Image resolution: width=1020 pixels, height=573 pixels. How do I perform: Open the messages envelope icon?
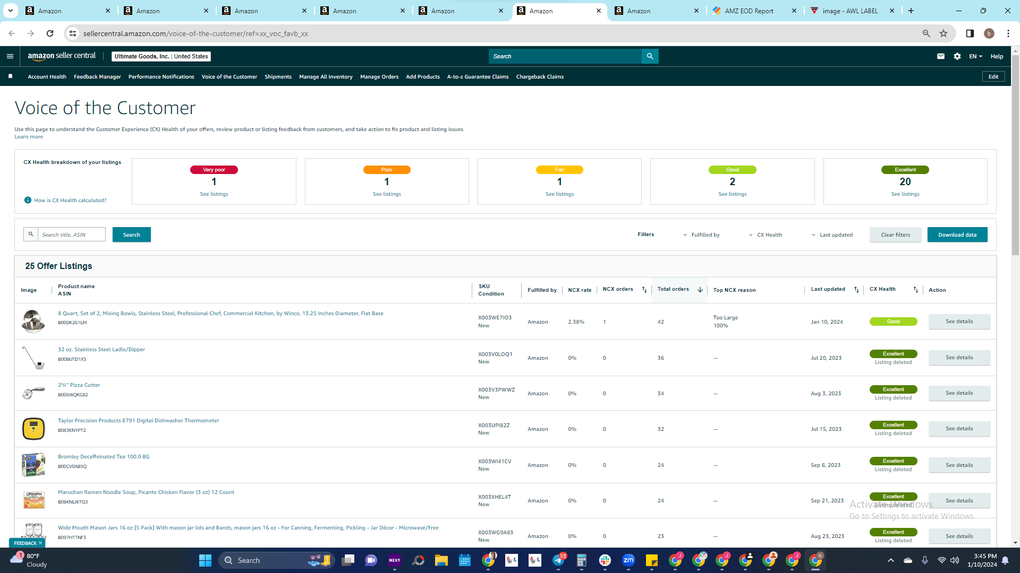[x=941, y=56]
